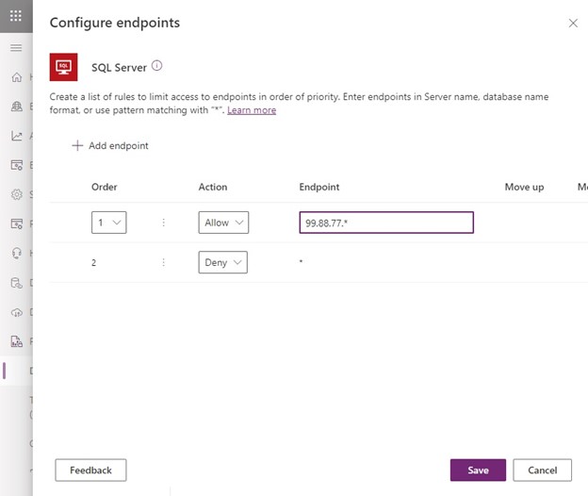Open the Learn more link

252,110
